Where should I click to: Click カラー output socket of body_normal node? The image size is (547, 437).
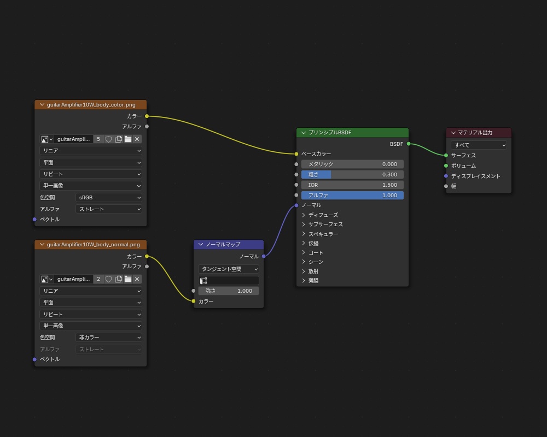click(147, 257)
